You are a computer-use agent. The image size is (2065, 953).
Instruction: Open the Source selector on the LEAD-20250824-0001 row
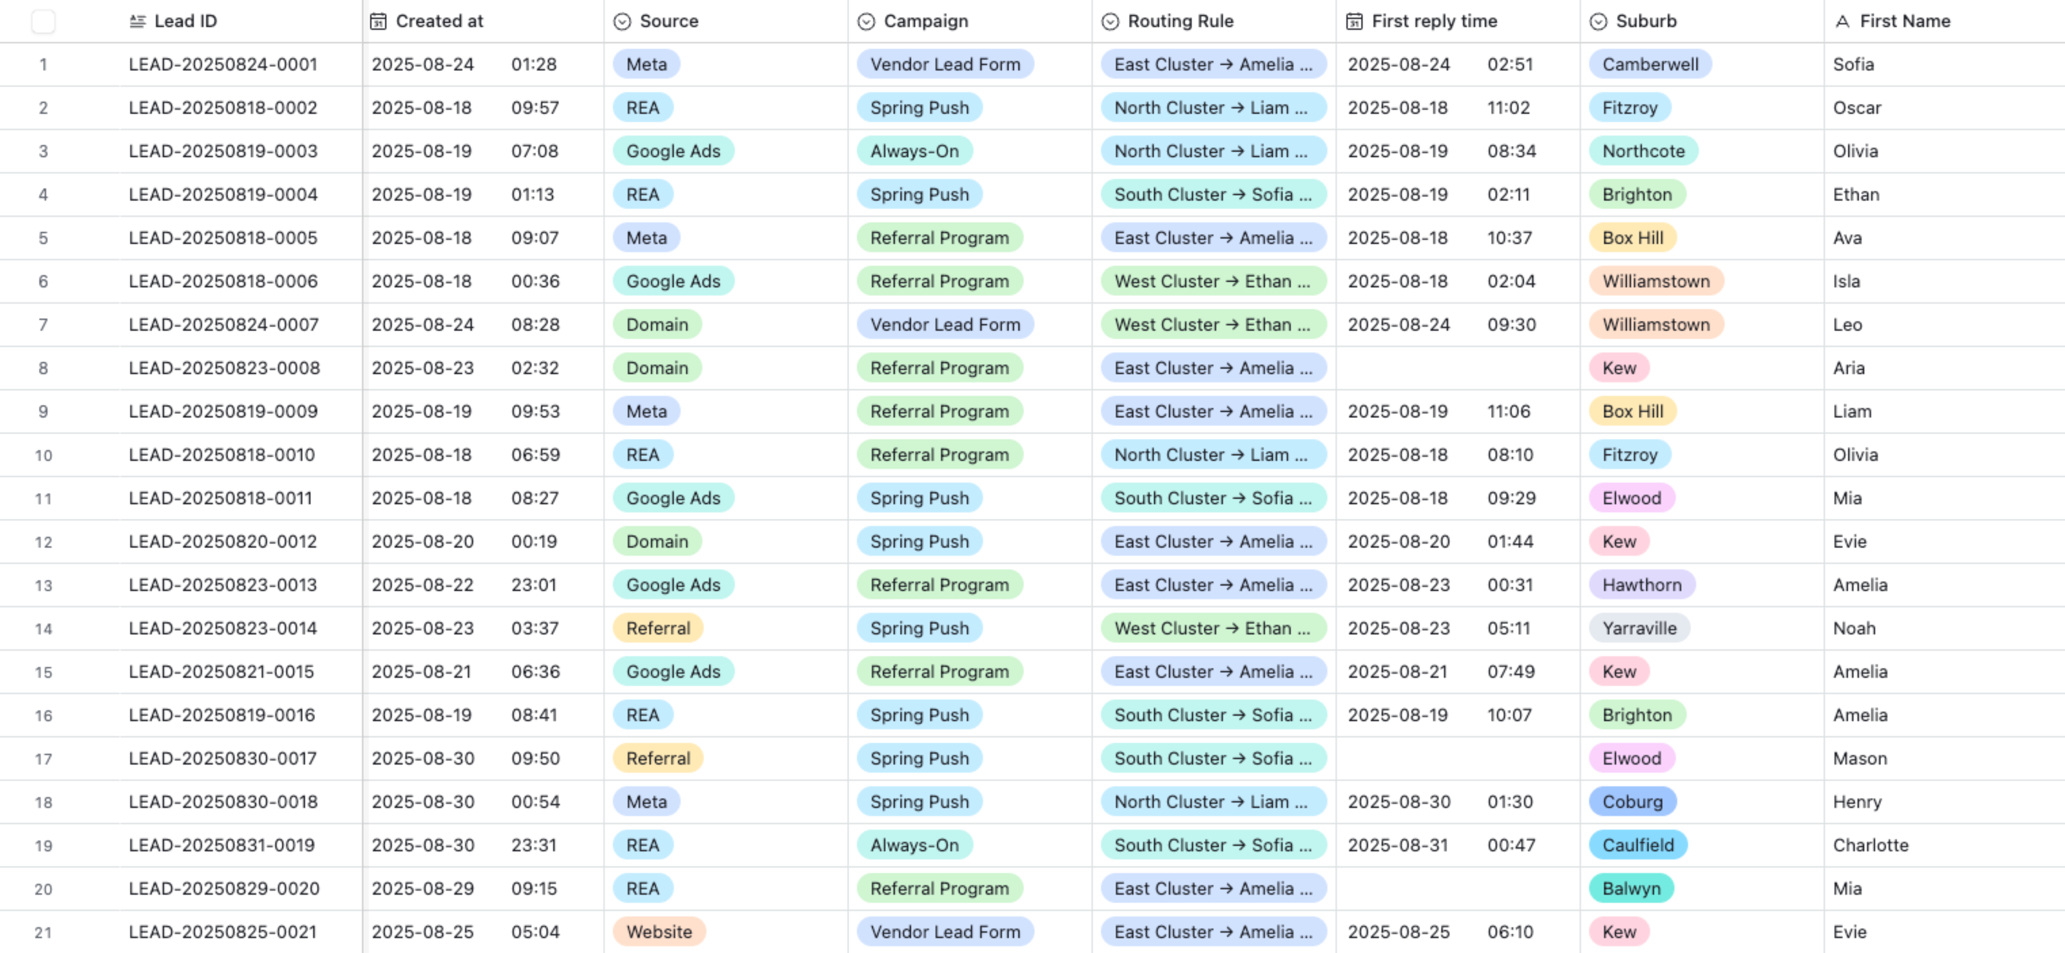646,64
